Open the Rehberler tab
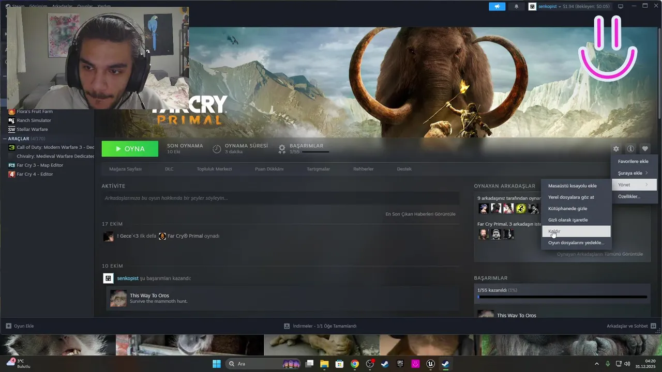 click(x=363, y=169)
